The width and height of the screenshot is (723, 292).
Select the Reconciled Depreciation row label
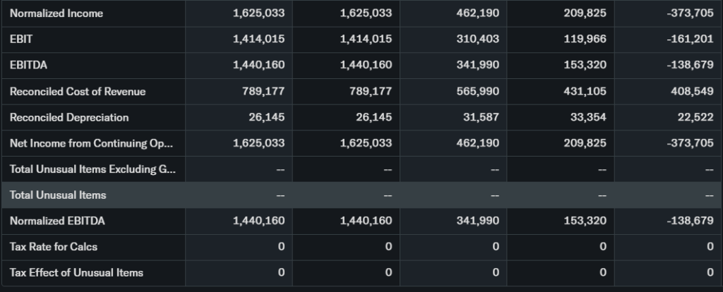coord(69,117)
